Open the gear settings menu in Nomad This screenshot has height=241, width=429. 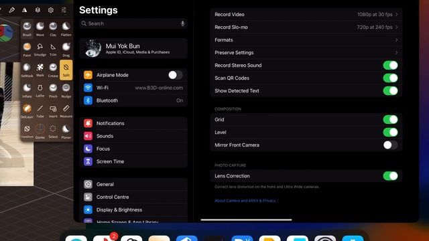pyautogui.click(x=51, y=10)
